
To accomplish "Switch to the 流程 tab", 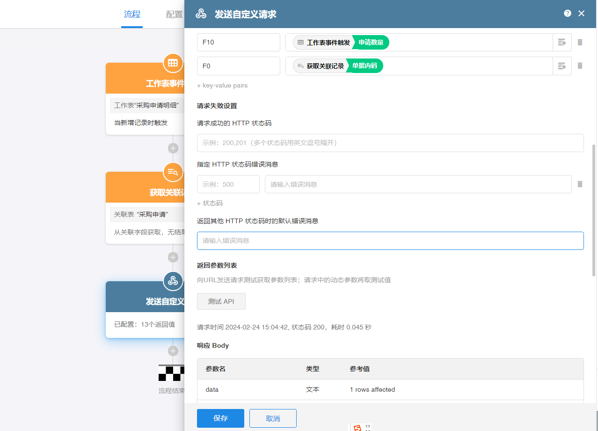I will click(x=132, y=15).
